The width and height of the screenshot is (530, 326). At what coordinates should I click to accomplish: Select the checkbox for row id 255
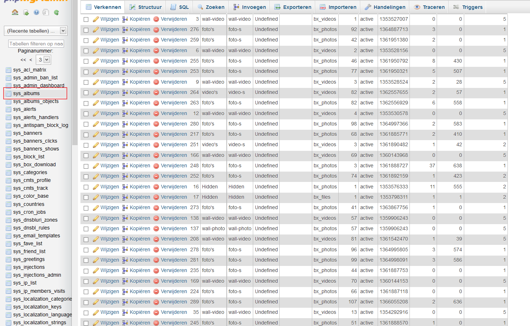pos(86,61)
